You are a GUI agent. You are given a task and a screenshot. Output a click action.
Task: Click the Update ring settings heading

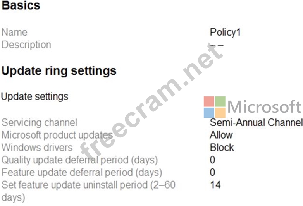click(59, 71)
